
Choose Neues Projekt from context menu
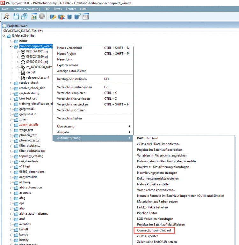tap(93, 54)
